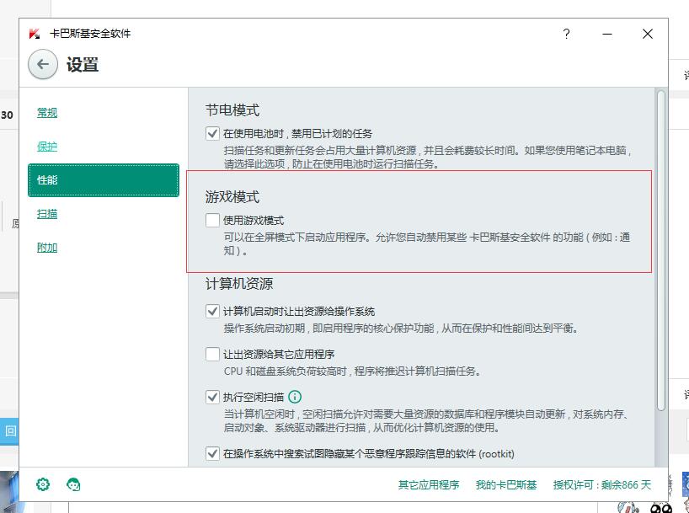This screenshot has width=689, height=513.
Task: Click the description starting 操作系统启动初期
Action: [x=401, y=329]
